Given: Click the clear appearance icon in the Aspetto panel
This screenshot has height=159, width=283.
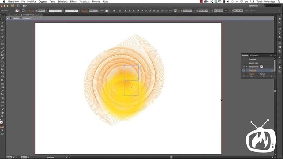Looking at the screenshot, I should 264,76.
